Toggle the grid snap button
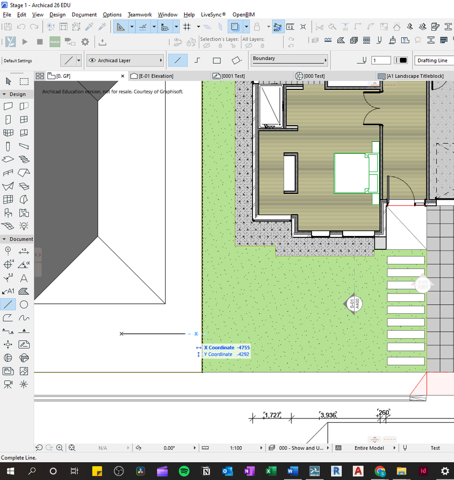Image resolution: width=454 pixels, height=480 pixels. pos(187,27)
